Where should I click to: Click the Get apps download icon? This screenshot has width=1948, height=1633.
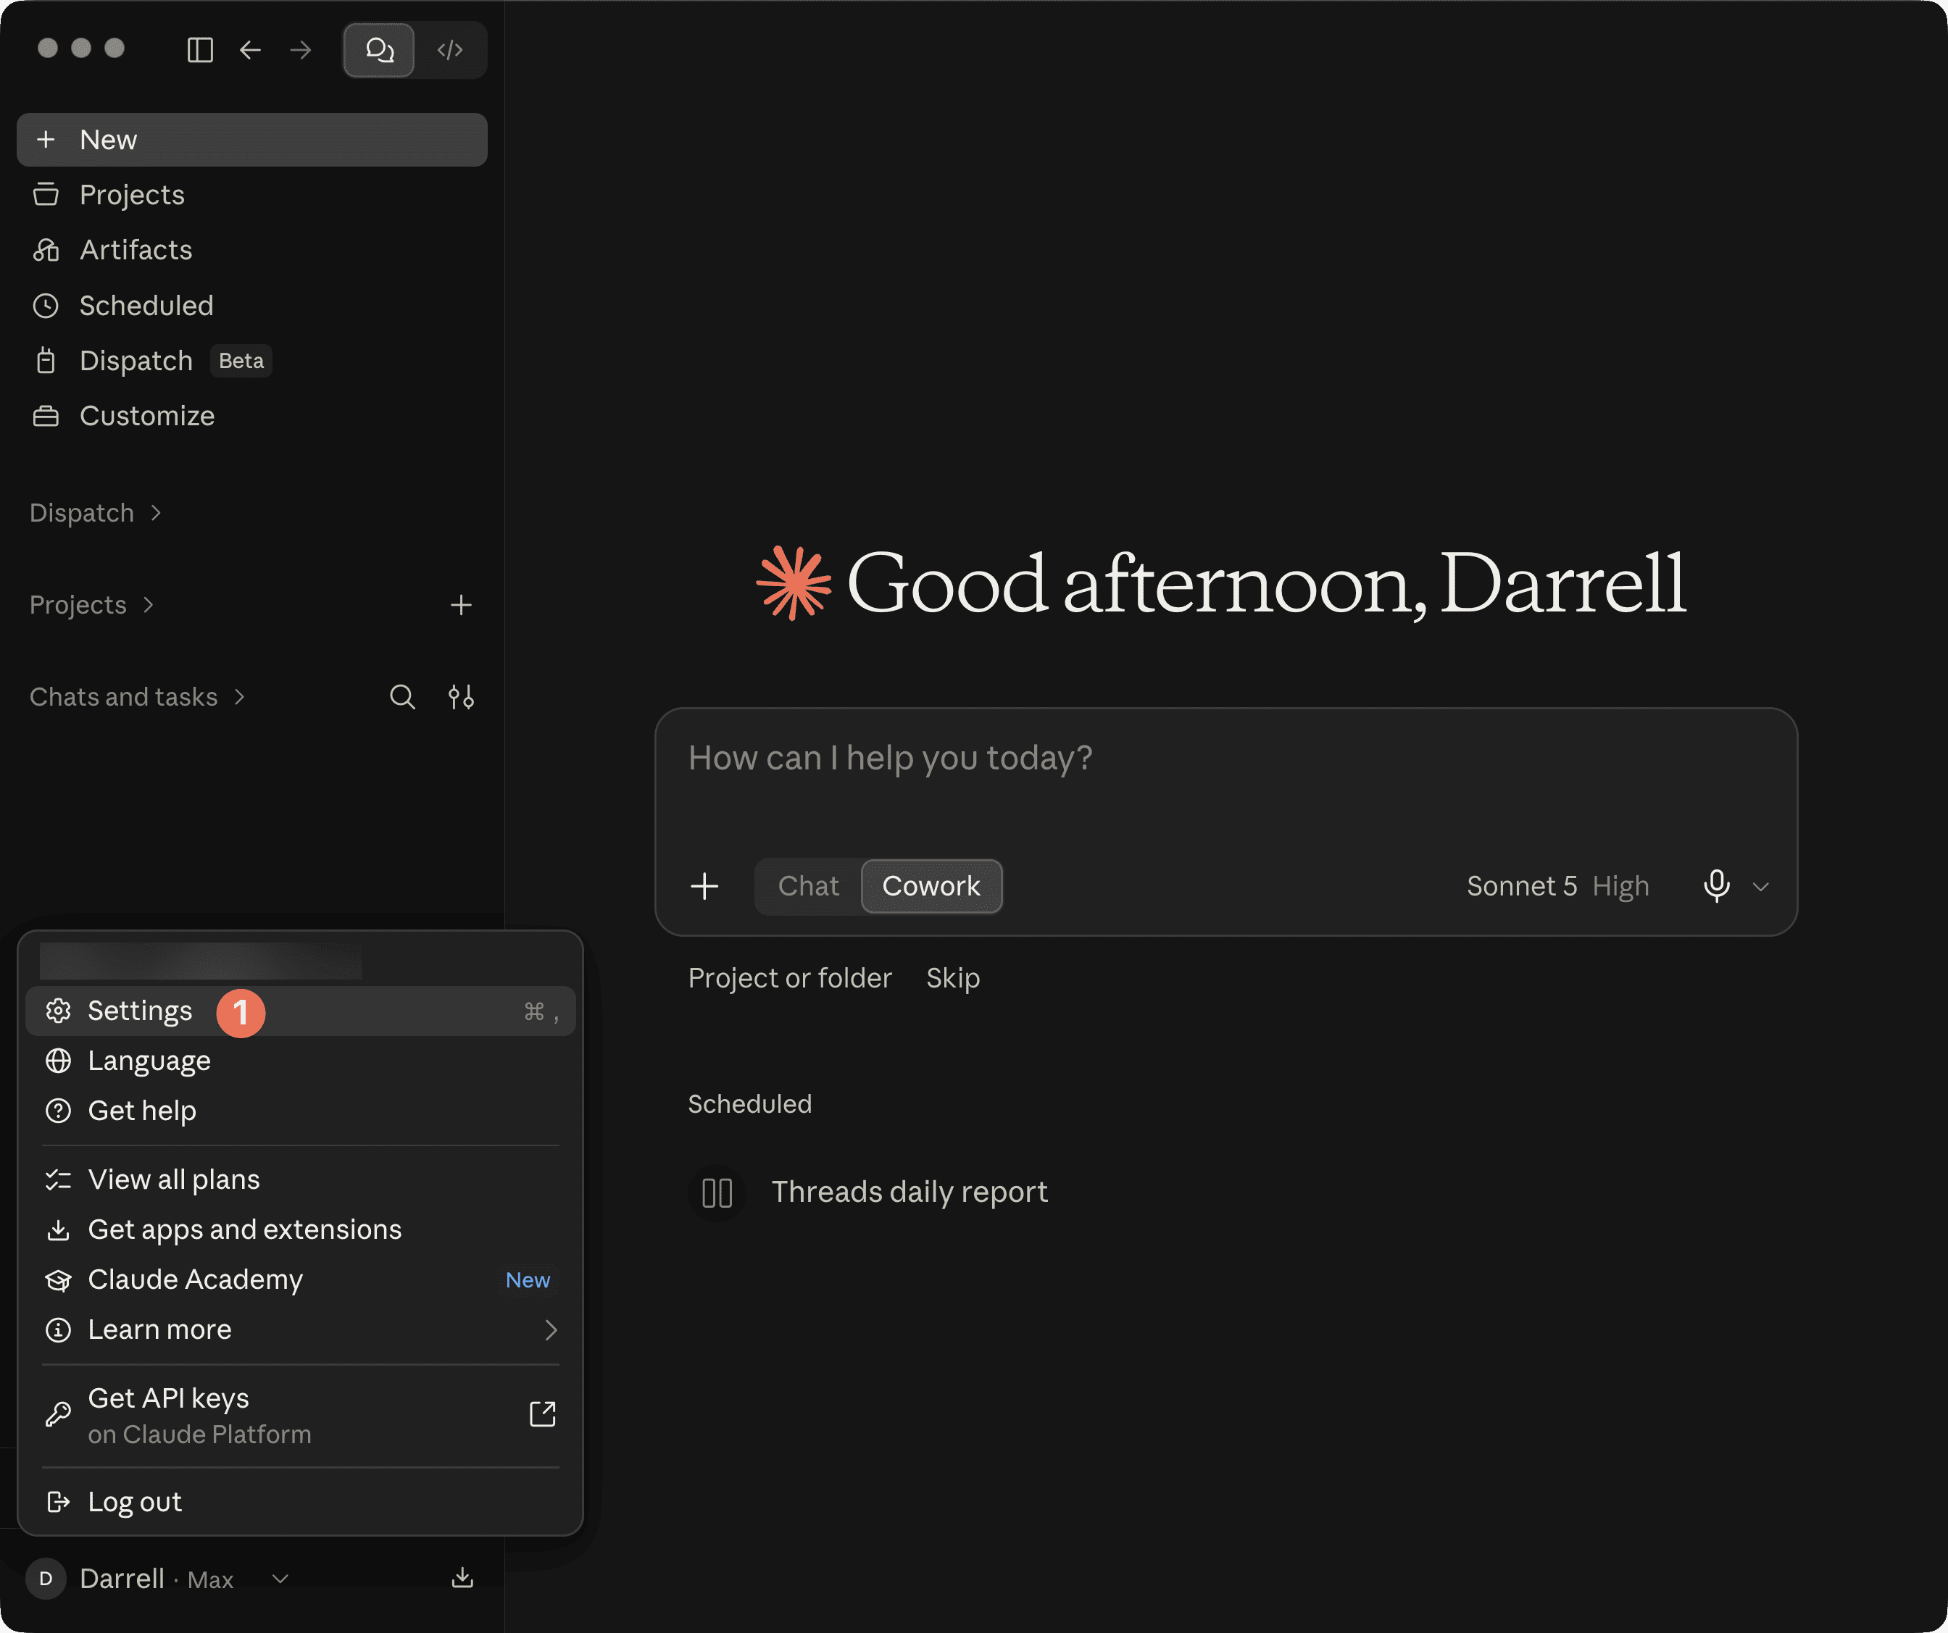pyautogui.click(x=59, y=1230)
